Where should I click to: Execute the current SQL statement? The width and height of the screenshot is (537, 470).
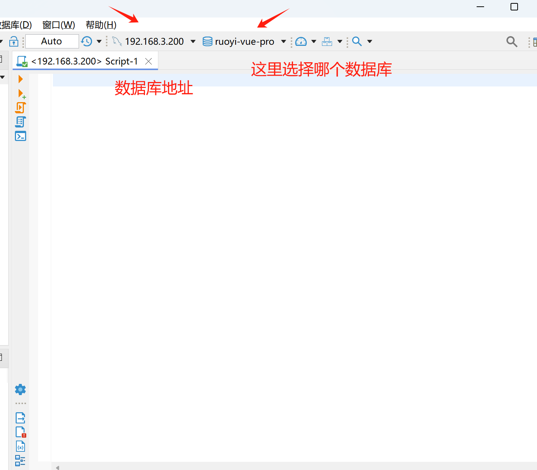[x=20, y=79]
